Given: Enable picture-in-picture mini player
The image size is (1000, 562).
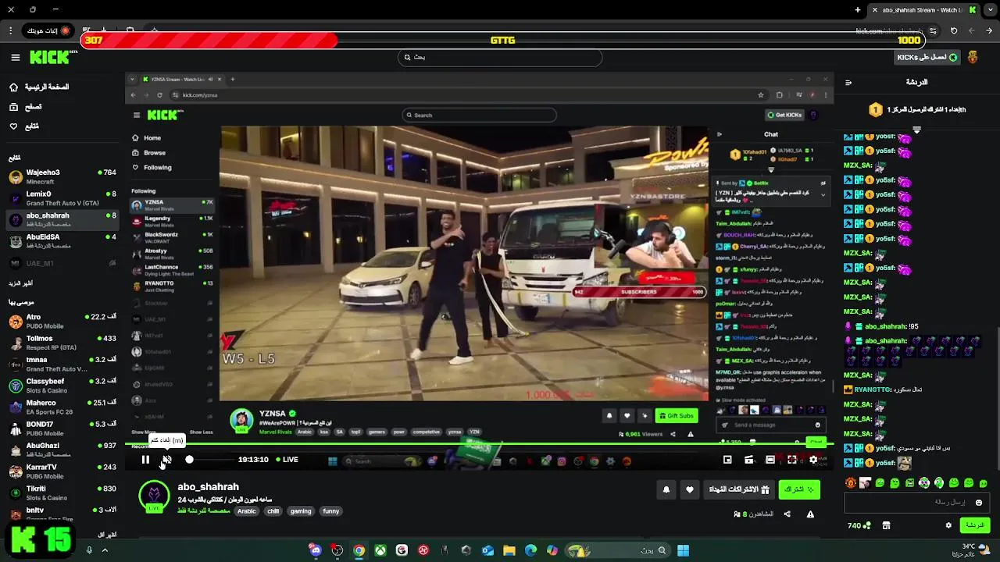Looking at the screenshot, I should 727,460.
